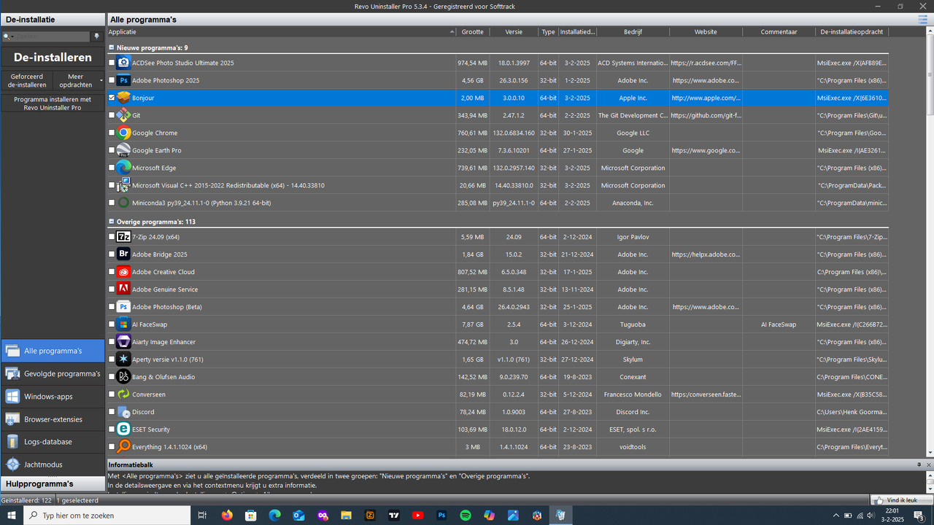This screenshot has width=934, height=525.
Task: Click the 7-Zip program icon
Action: [x=123, y=237]
